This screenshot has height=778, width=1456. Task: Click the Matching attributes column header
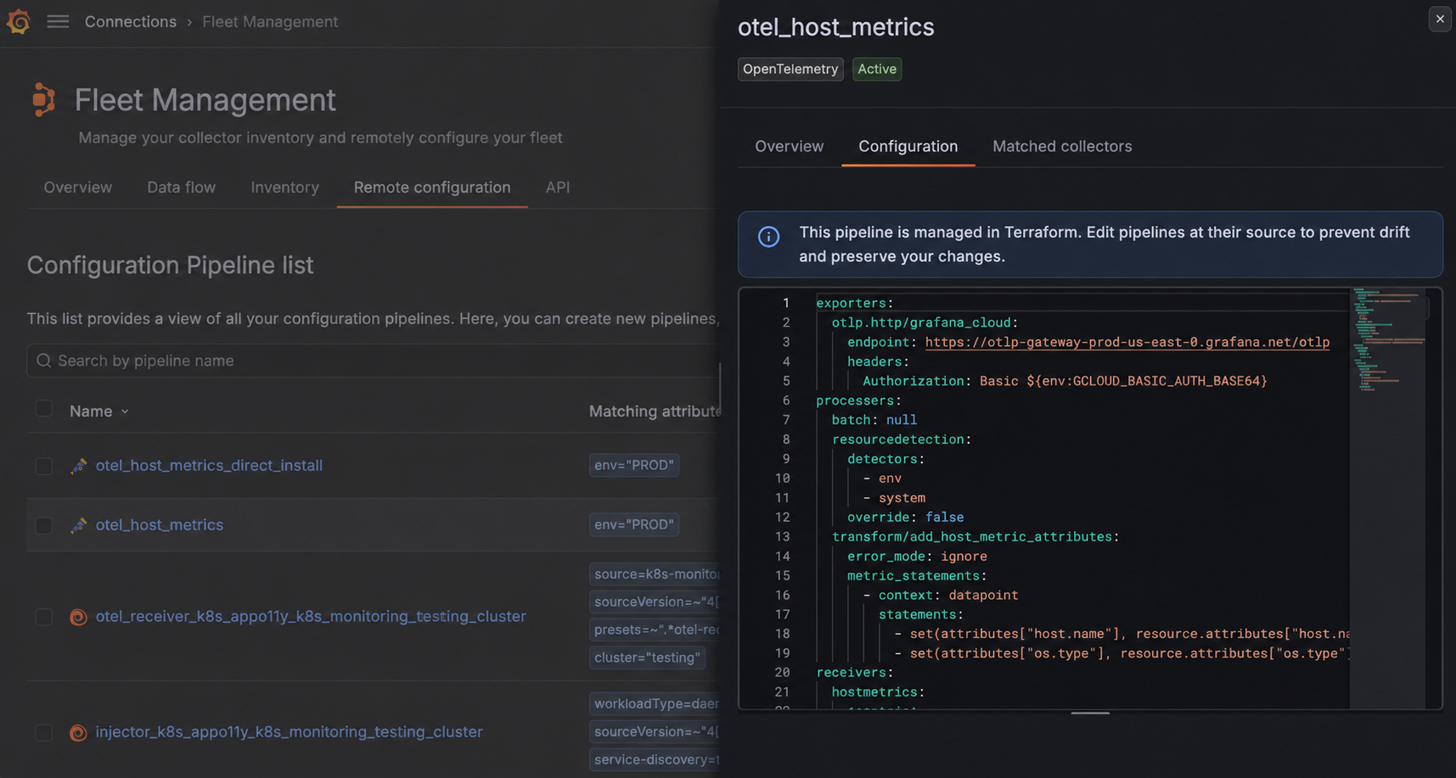(654, 411)
